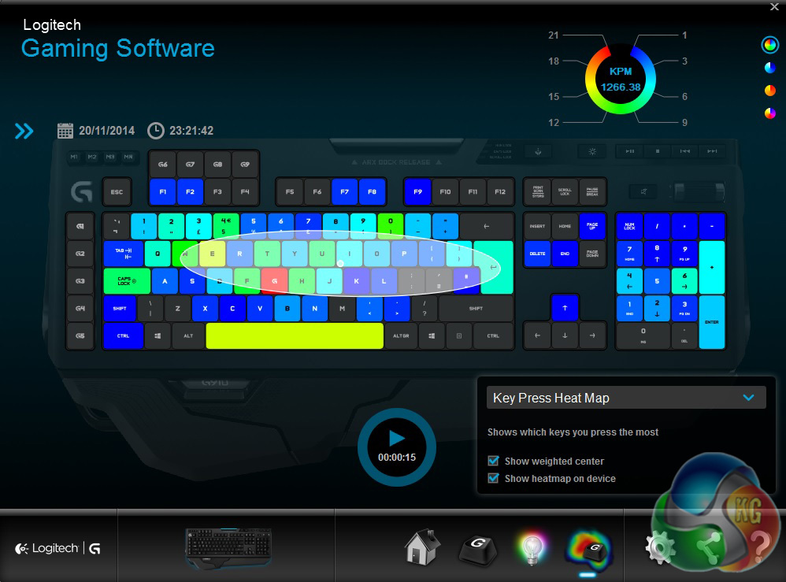This screenshot has width=786, height=582.
Task: Click the stop media key
Action: (657, 151)
